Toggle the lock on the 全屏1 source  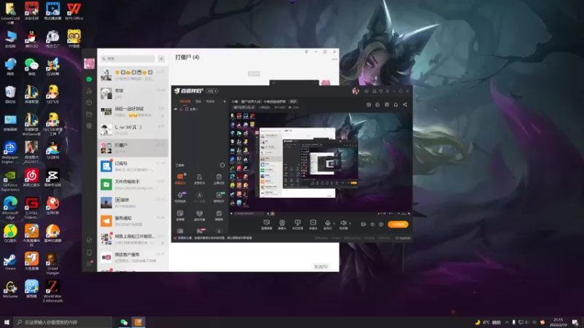tap(181, 109)
